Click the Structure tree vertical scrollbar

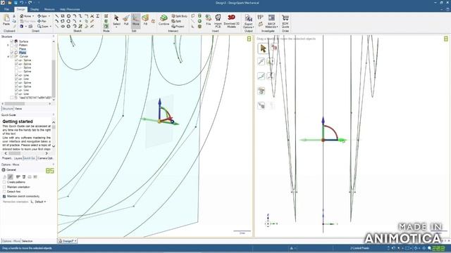(x=54, y=78)
